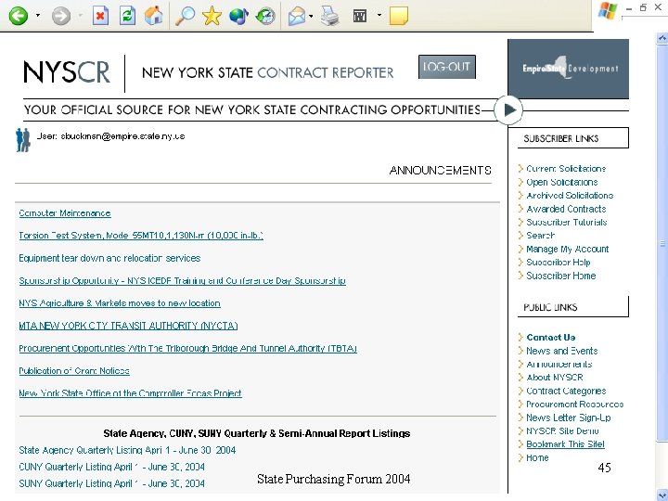The height and width of the screenshot is (501, 668).
Task: Go to browser Home page icon
Action: pyautogui.click(x=153, y=16)
